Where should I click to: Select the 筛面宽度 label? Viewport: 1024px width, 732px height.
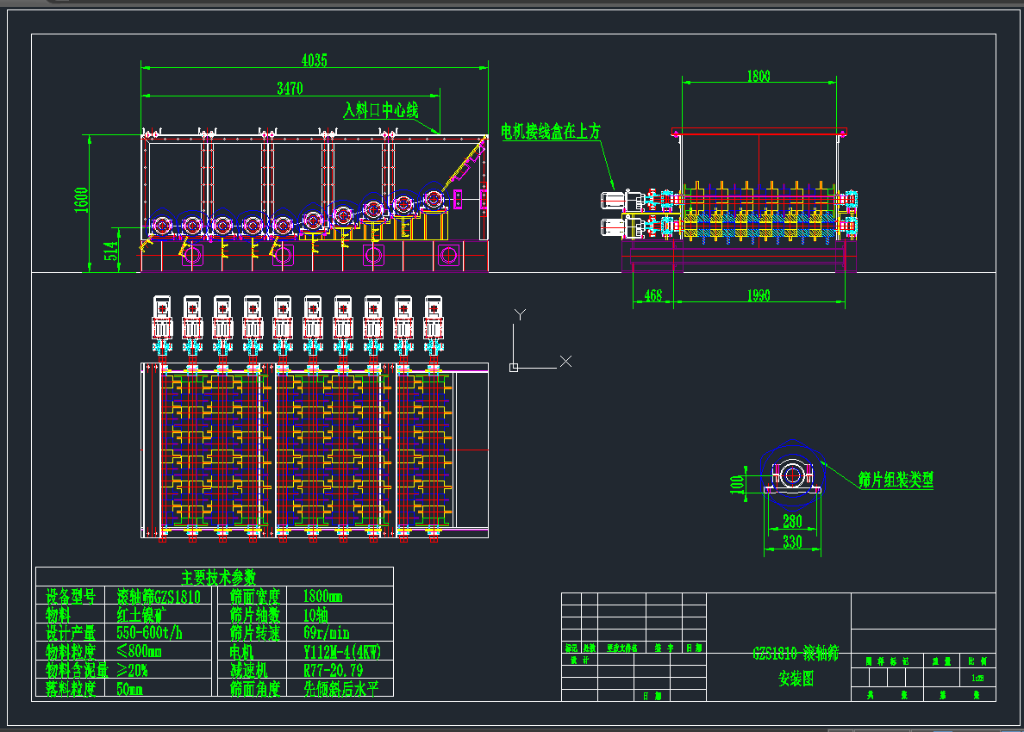[x=255, y=596]
